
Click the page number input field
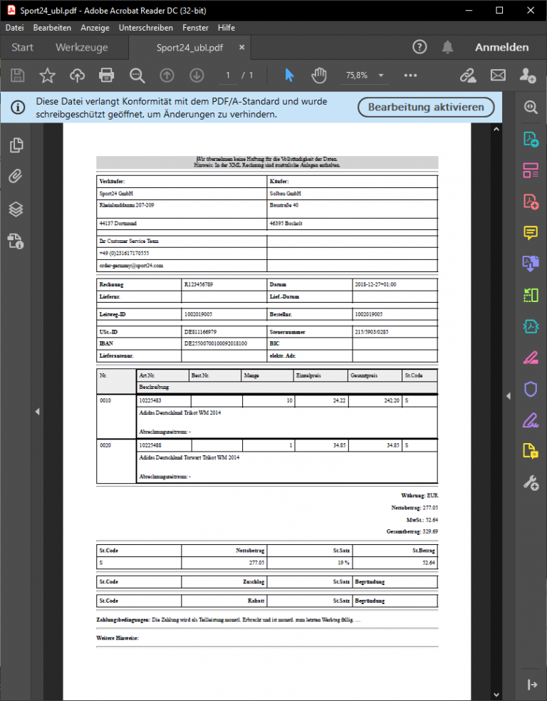click(x=228, y=75)
